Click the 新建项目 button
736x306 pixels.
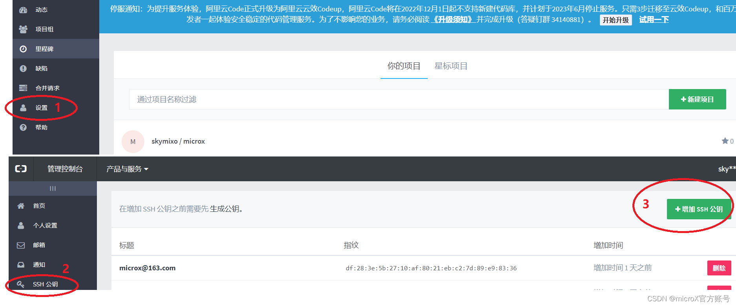(x=697, y=99)
